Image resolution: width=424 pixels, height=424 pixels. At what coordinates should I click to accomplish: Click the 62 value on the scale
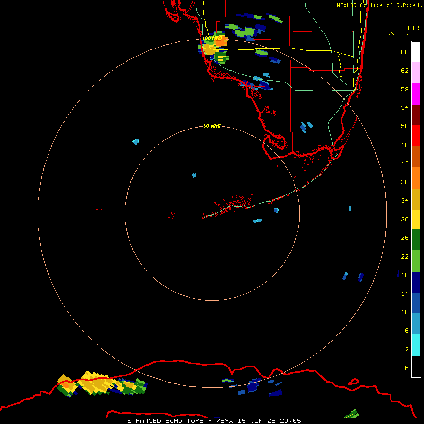pos(405,71)
